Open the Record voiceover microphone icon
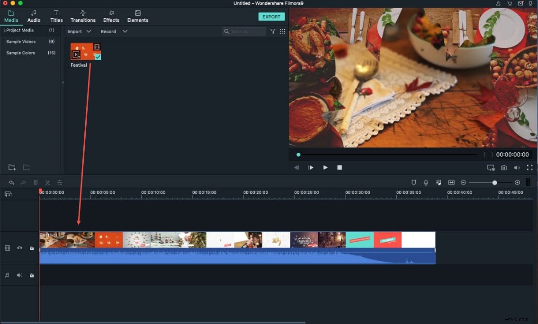Screen dimensions: 538x324 tap(426, 182)
